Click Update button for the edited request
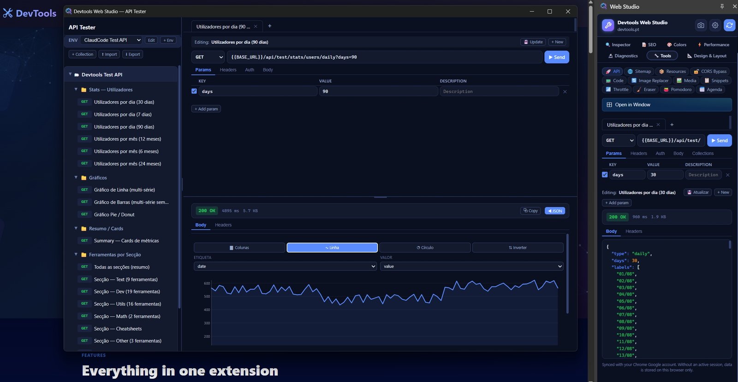Screen dimensions: 738x382 533,42
